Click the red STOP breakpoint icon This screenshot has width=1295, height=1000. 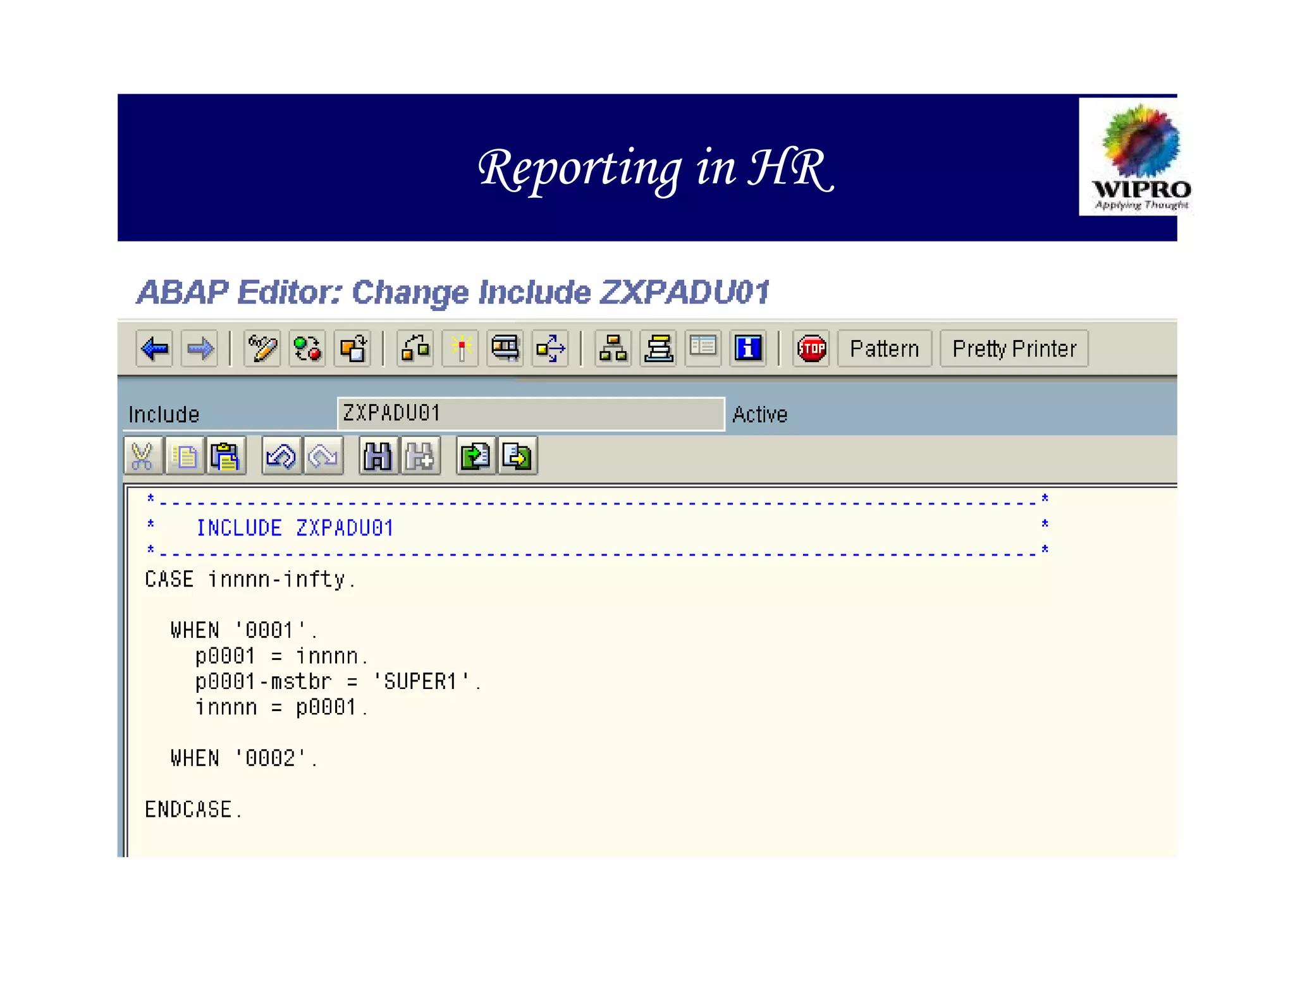[x=811, y=348]
